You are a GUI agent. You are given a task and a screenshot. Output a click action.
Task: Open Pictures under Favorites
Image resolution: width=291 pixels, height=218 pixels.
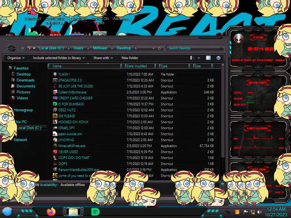tap(23, 92)
